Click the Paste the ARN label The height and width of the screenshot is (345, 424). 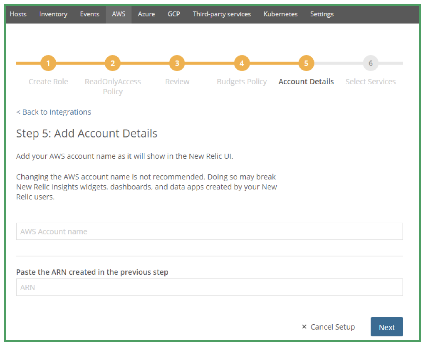tap(92, 272)
